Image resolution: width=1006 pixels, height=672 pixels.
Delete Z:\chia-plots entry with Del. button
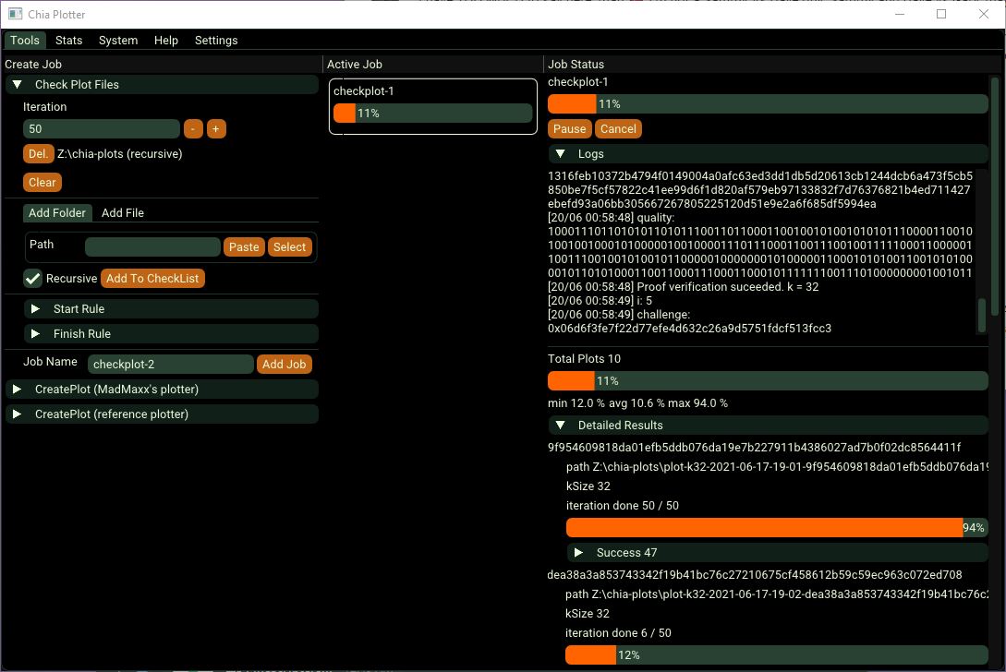pos(38,154)
